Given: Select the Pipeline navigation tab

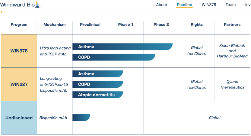Looking at the screenshot, I should click(184, 5).
